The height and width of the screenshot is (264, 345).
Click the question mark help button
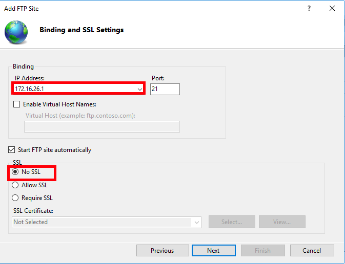(309, 9)
